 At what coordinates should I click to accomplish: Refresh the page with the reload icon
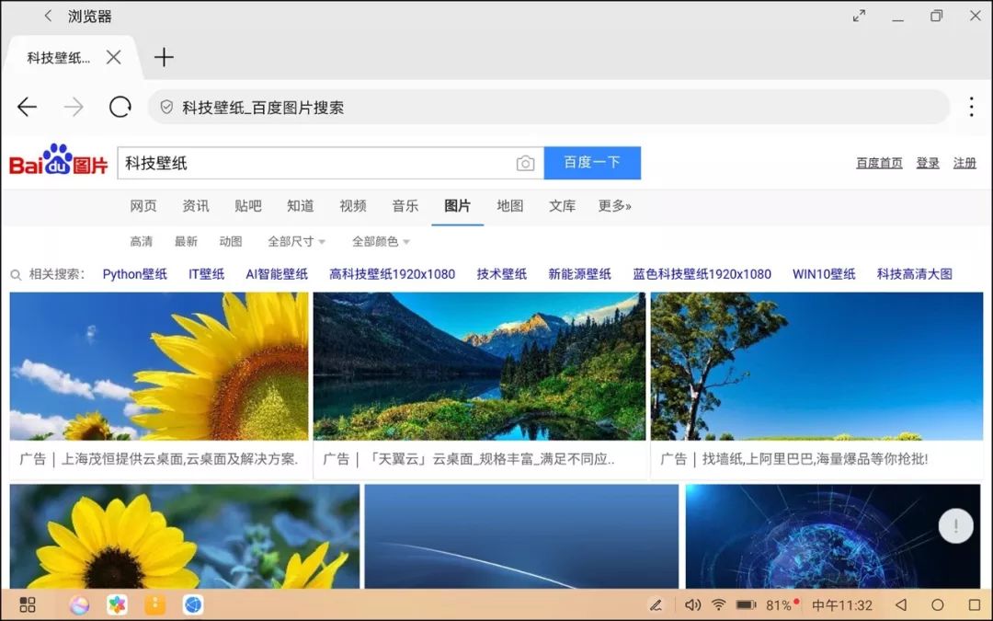[x=120, y=106]
